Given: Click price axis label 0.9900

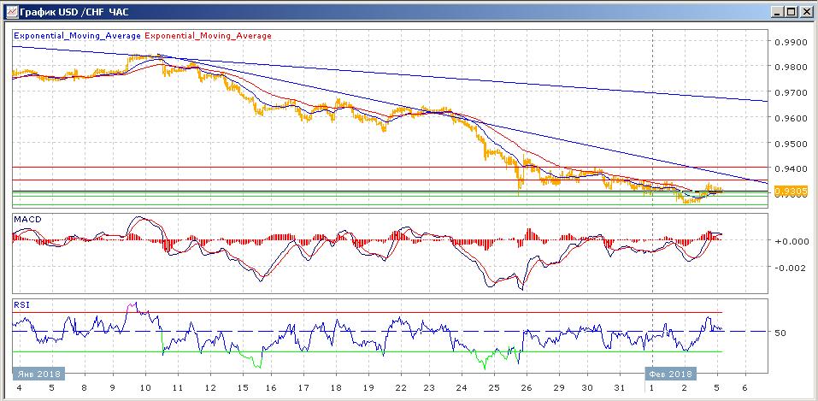Looking at the screenshot, I should 791,42.
